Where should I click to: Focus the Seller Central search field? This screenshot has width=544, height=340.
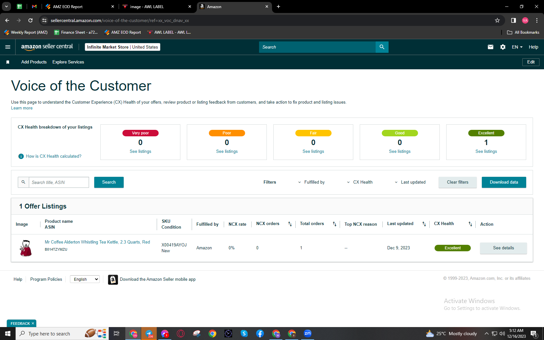[317, 47]
